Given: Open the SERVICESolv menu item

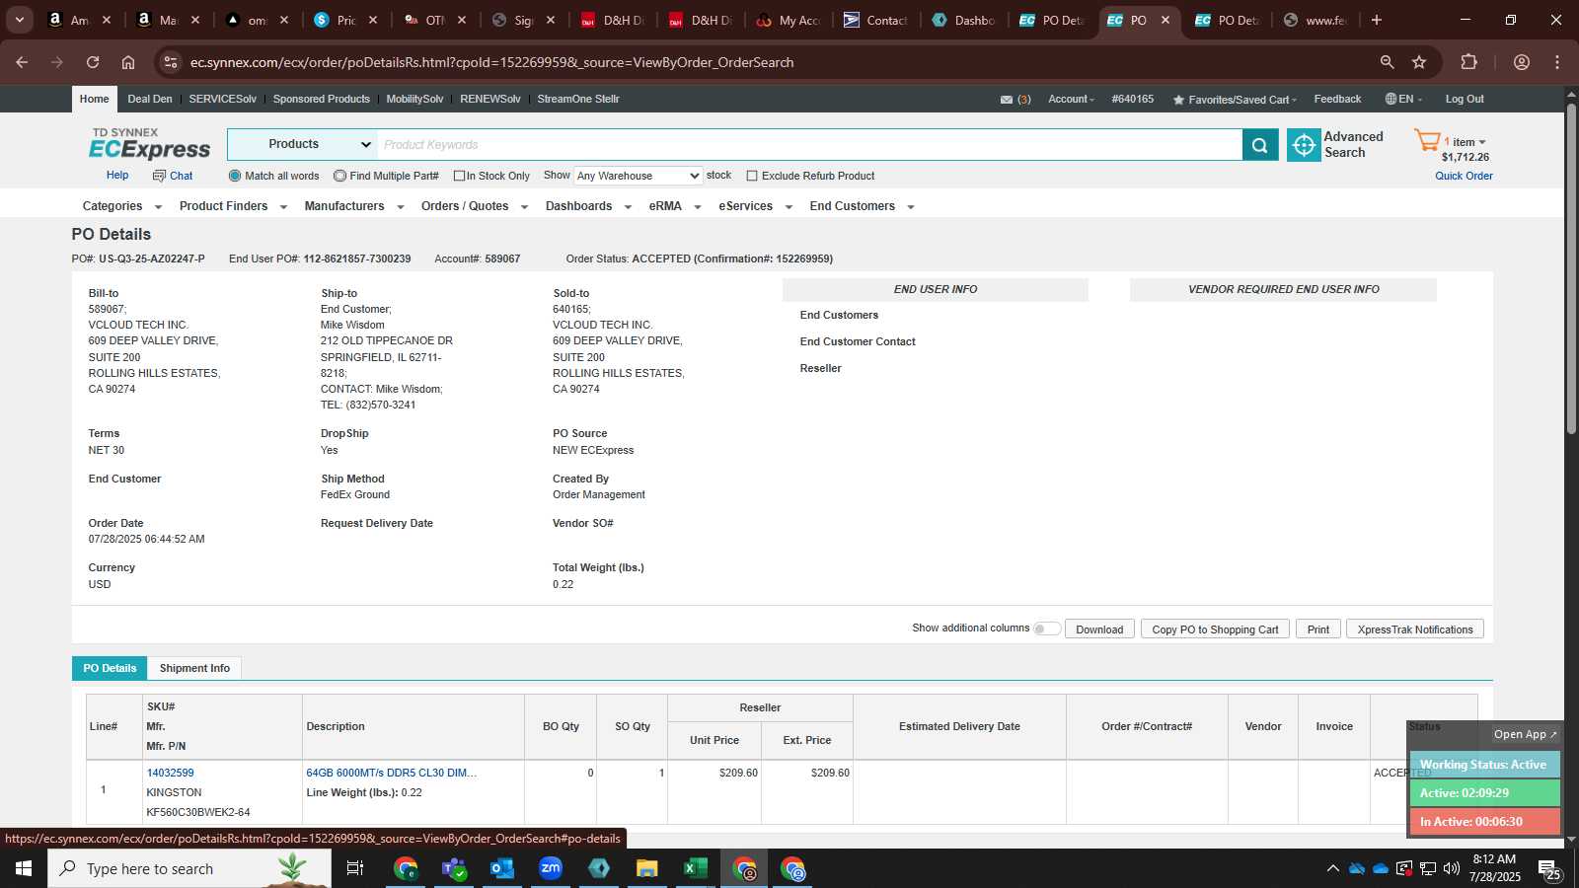Looking at the screenshot, I should point(222,99).
